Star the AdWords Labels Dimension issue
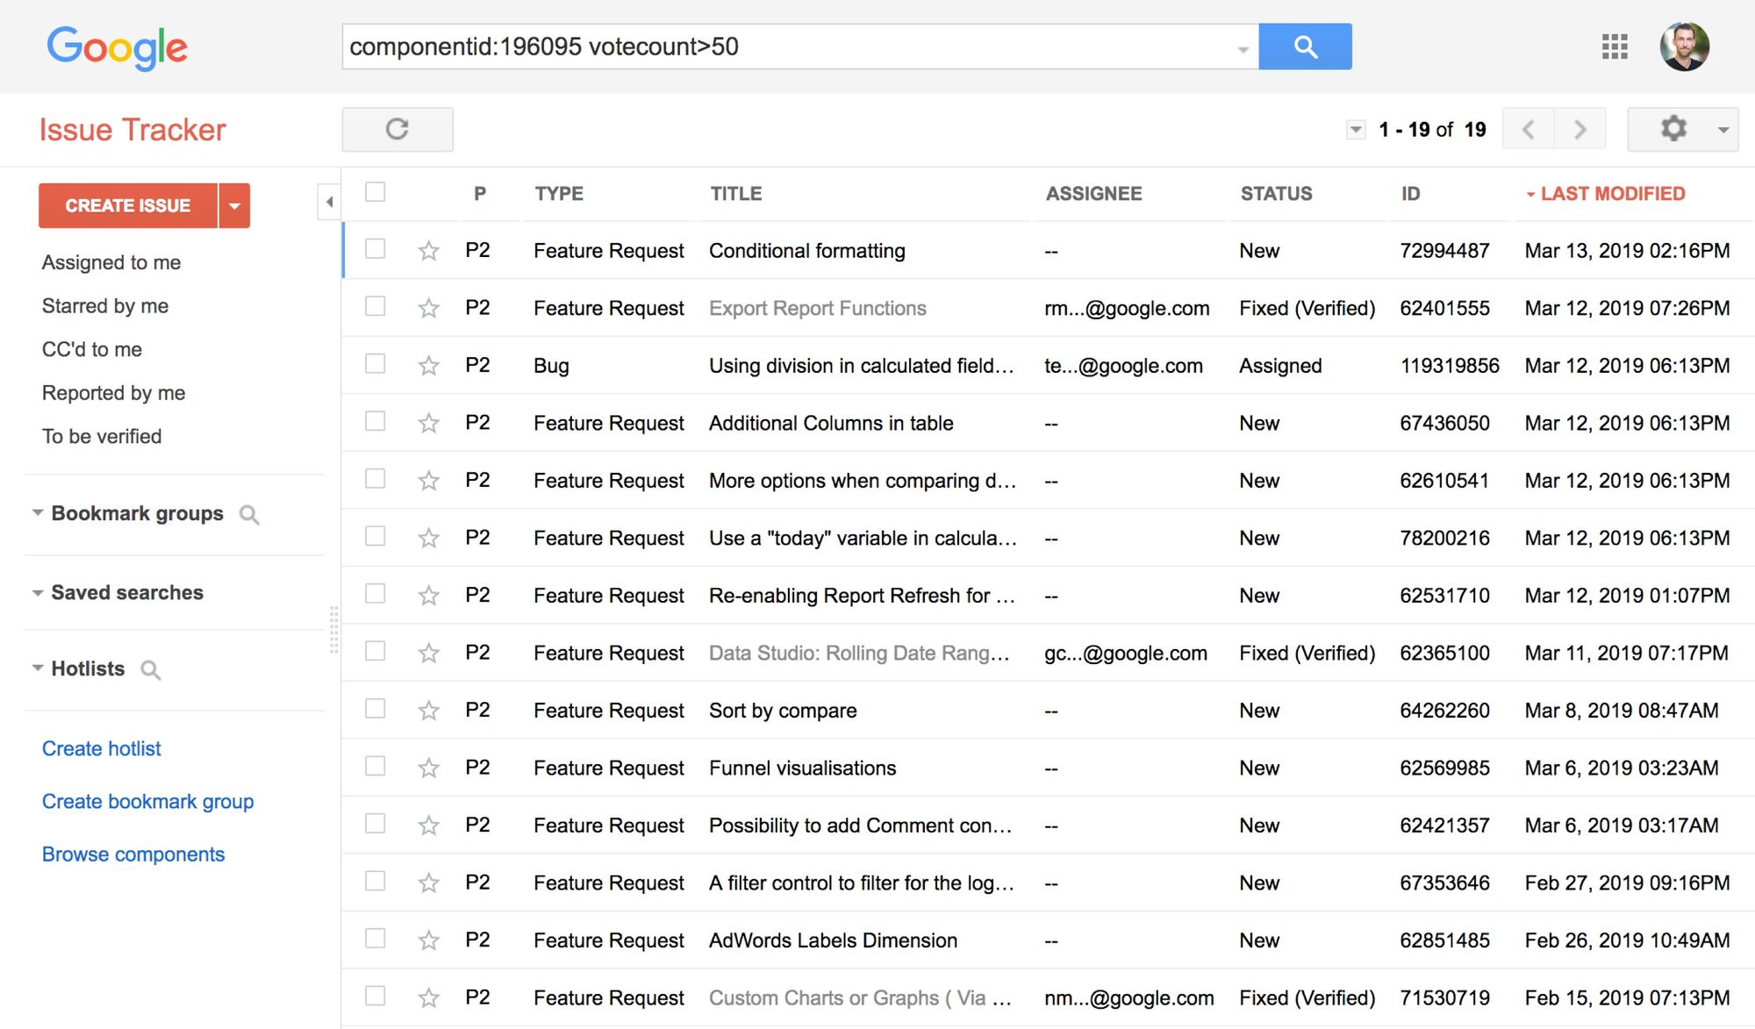The image size is (1755, 1029). click(x=428, y=940)
